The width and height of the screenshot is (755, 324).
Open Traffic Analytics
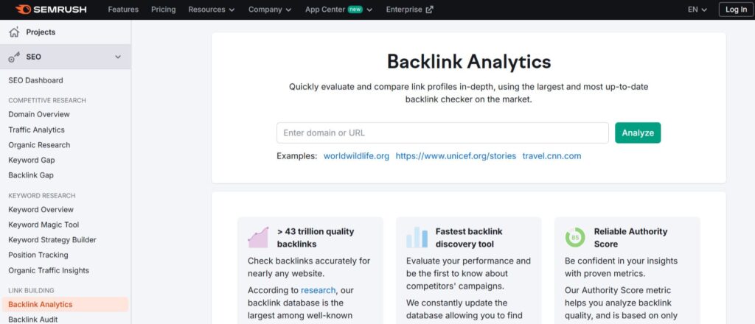(37, 130)
